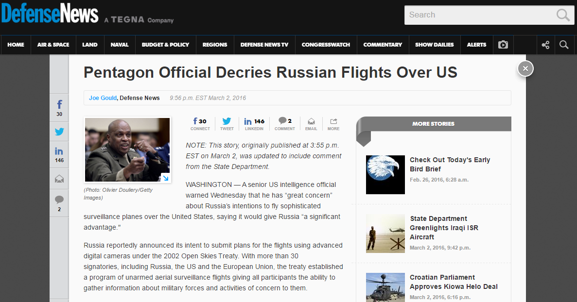Share on LinkedIn from the left sidebar
This screenshot has height=302, width=577.
coord(59,155)
